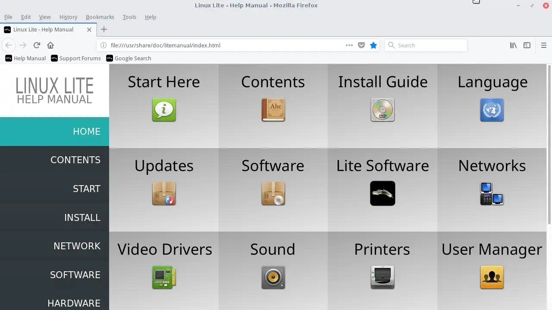Click the Linux Lite Help Manual logo
The image size is (552, 310).
54,90
